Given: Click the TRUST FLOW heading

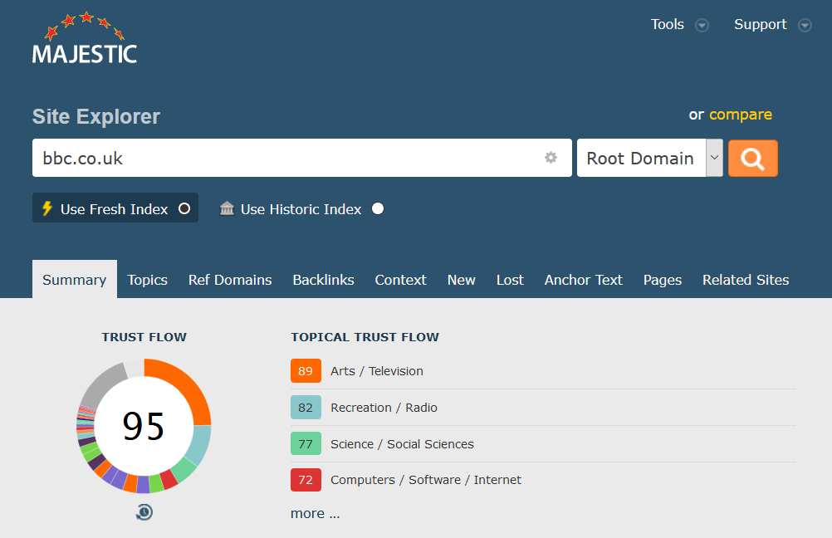Looking at the screenshot, I should (144, 337).
